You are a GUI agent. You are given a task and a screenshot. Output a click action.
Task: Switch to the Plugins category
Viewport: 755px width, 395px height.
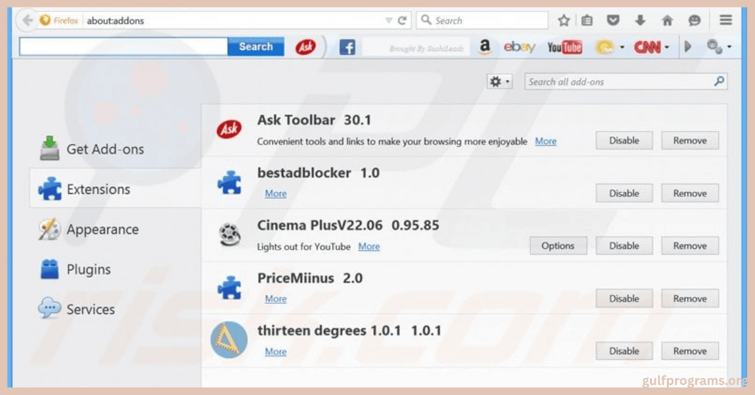coord(88,270)
